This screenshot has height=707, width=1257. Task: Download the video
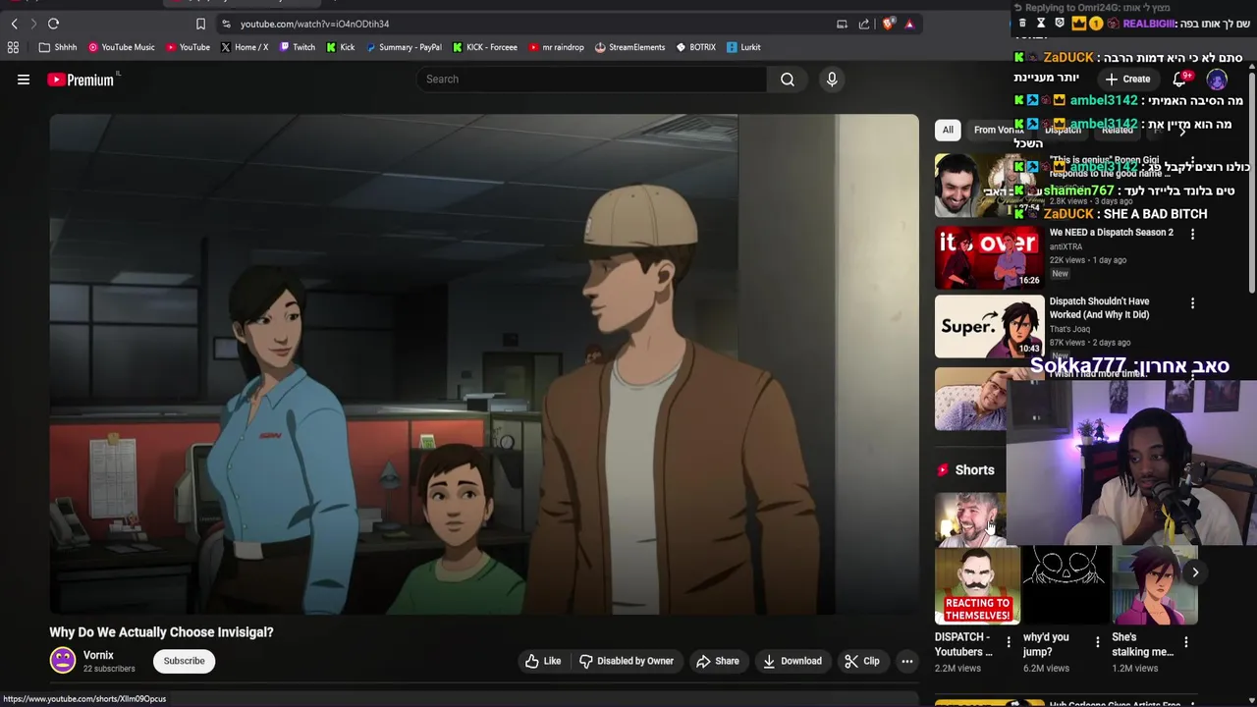point(792,661)
